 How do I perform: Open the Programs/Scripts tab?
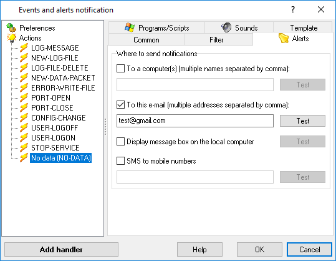156,27
